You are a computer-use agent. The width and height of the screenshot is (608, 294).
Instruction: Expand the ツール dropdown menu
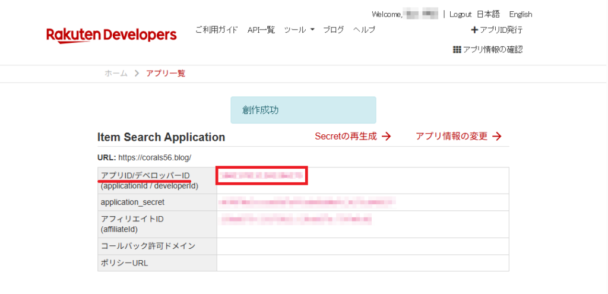point(299,30)
